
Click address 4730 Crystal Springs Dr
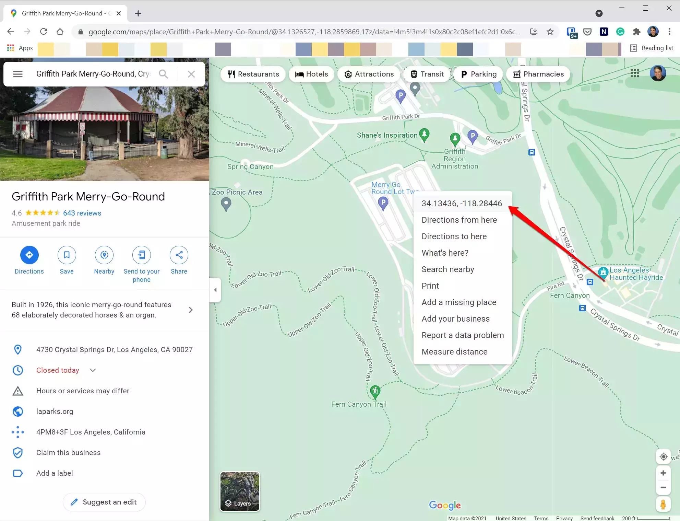114,349
